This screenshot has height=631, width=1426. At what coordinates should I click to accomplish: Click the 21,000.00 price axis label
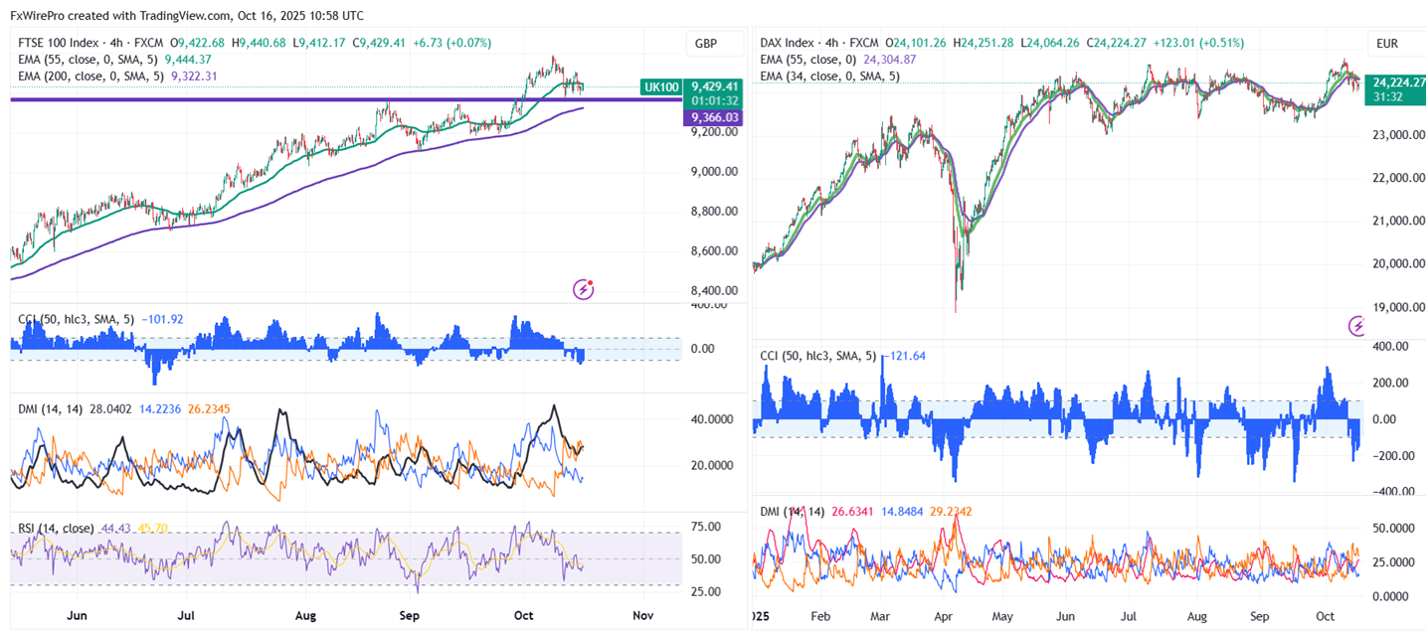1397,221
